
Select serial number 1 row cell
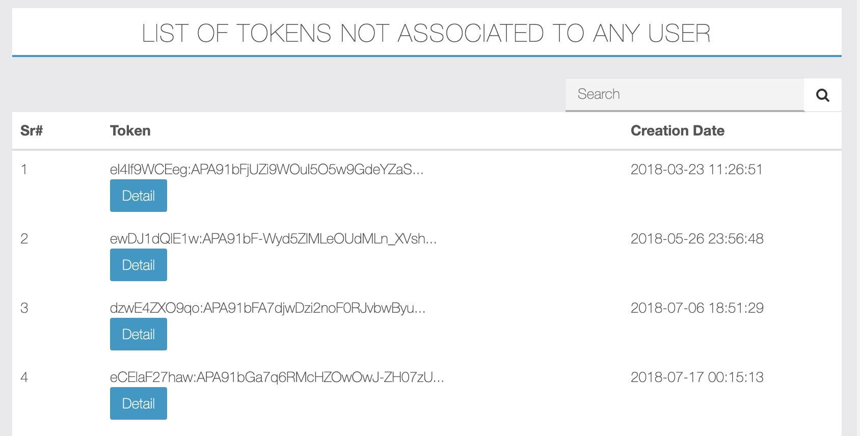(24, 170)
